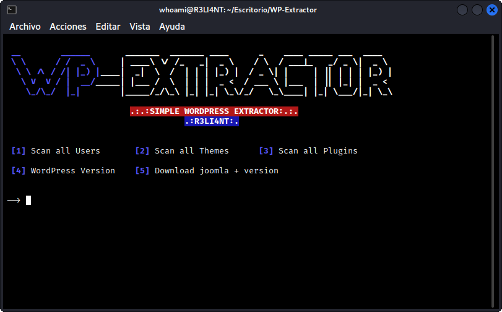Click the '[3] Scan all Plugins' option text
The height and width of the screenshot is (312, 502).
click(308, 151)
